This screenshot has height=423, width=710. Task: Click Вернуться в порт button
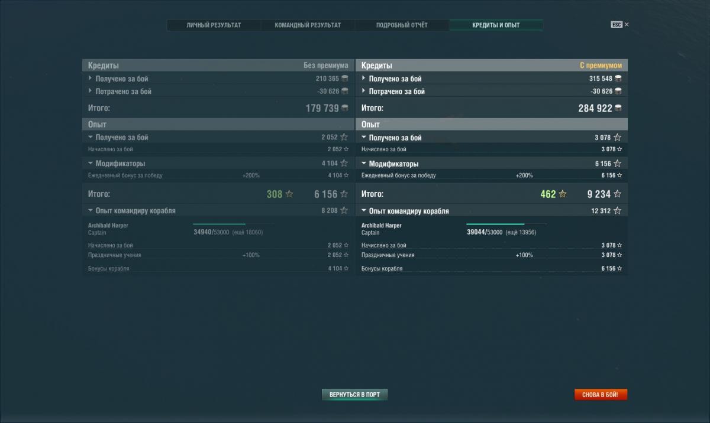[x=354, y=395]
